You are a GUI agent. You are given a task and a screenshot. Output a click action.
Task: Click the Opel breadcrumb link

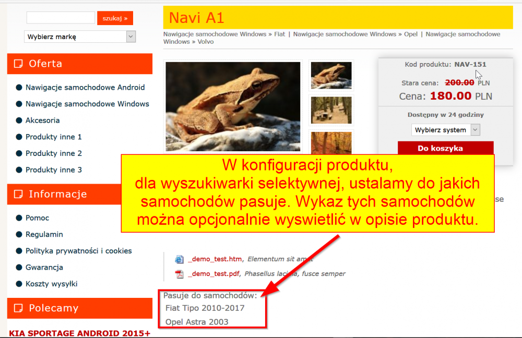pyautogui.click(x=410, y=34)
